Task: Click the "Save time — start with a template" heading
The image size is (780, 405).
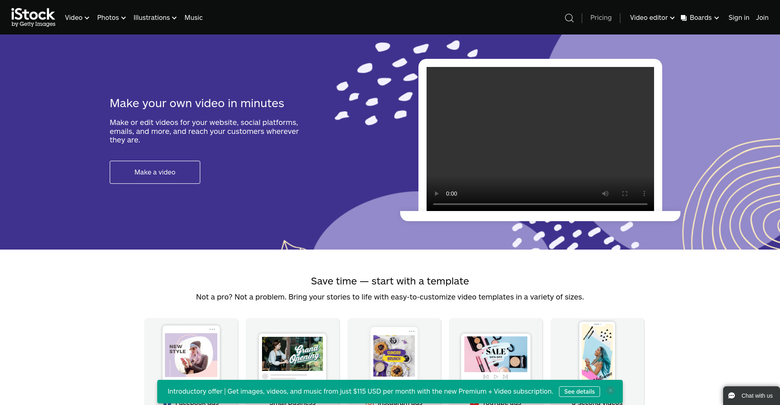Action: click(390, 281)
